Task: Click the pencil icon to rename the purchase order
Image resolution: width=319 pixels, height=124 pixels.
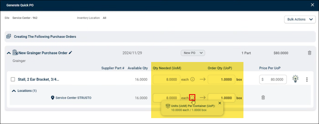Action: coord(70,53)
